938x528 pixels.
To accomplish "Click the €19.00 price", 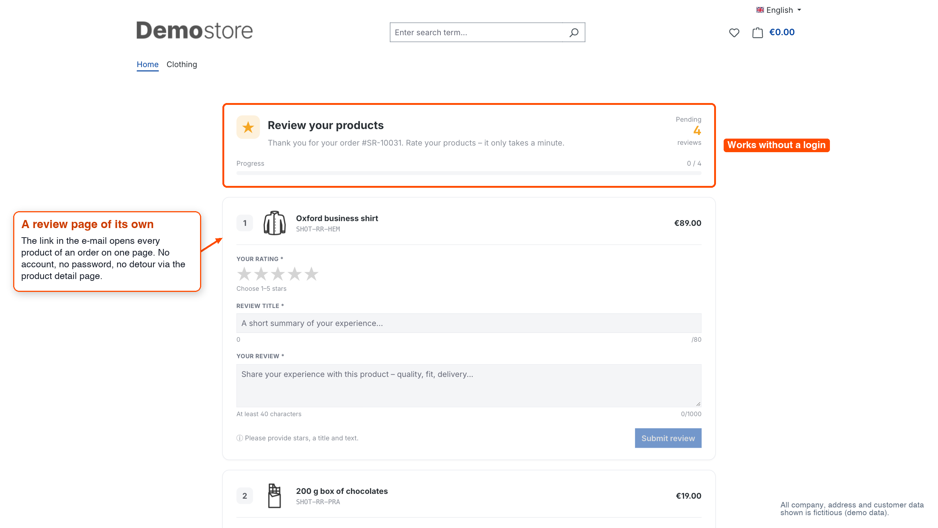I will (688, 496).
